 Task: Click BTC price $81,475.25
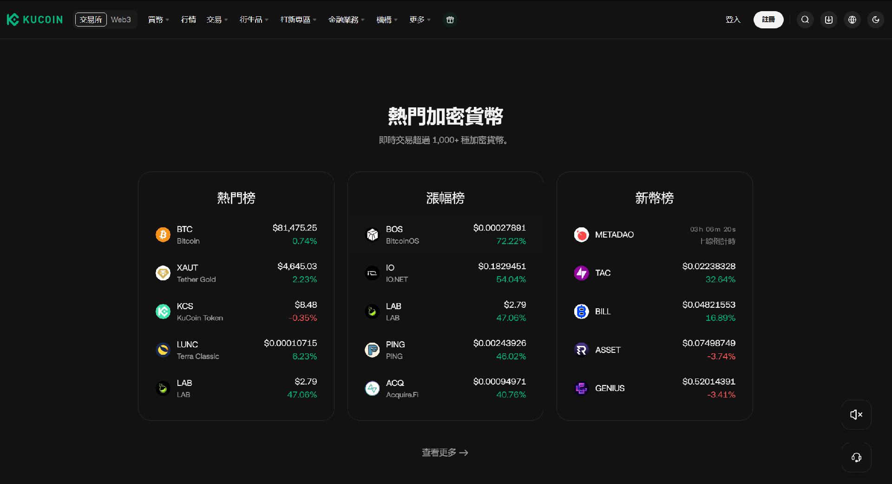coord(295,228)
